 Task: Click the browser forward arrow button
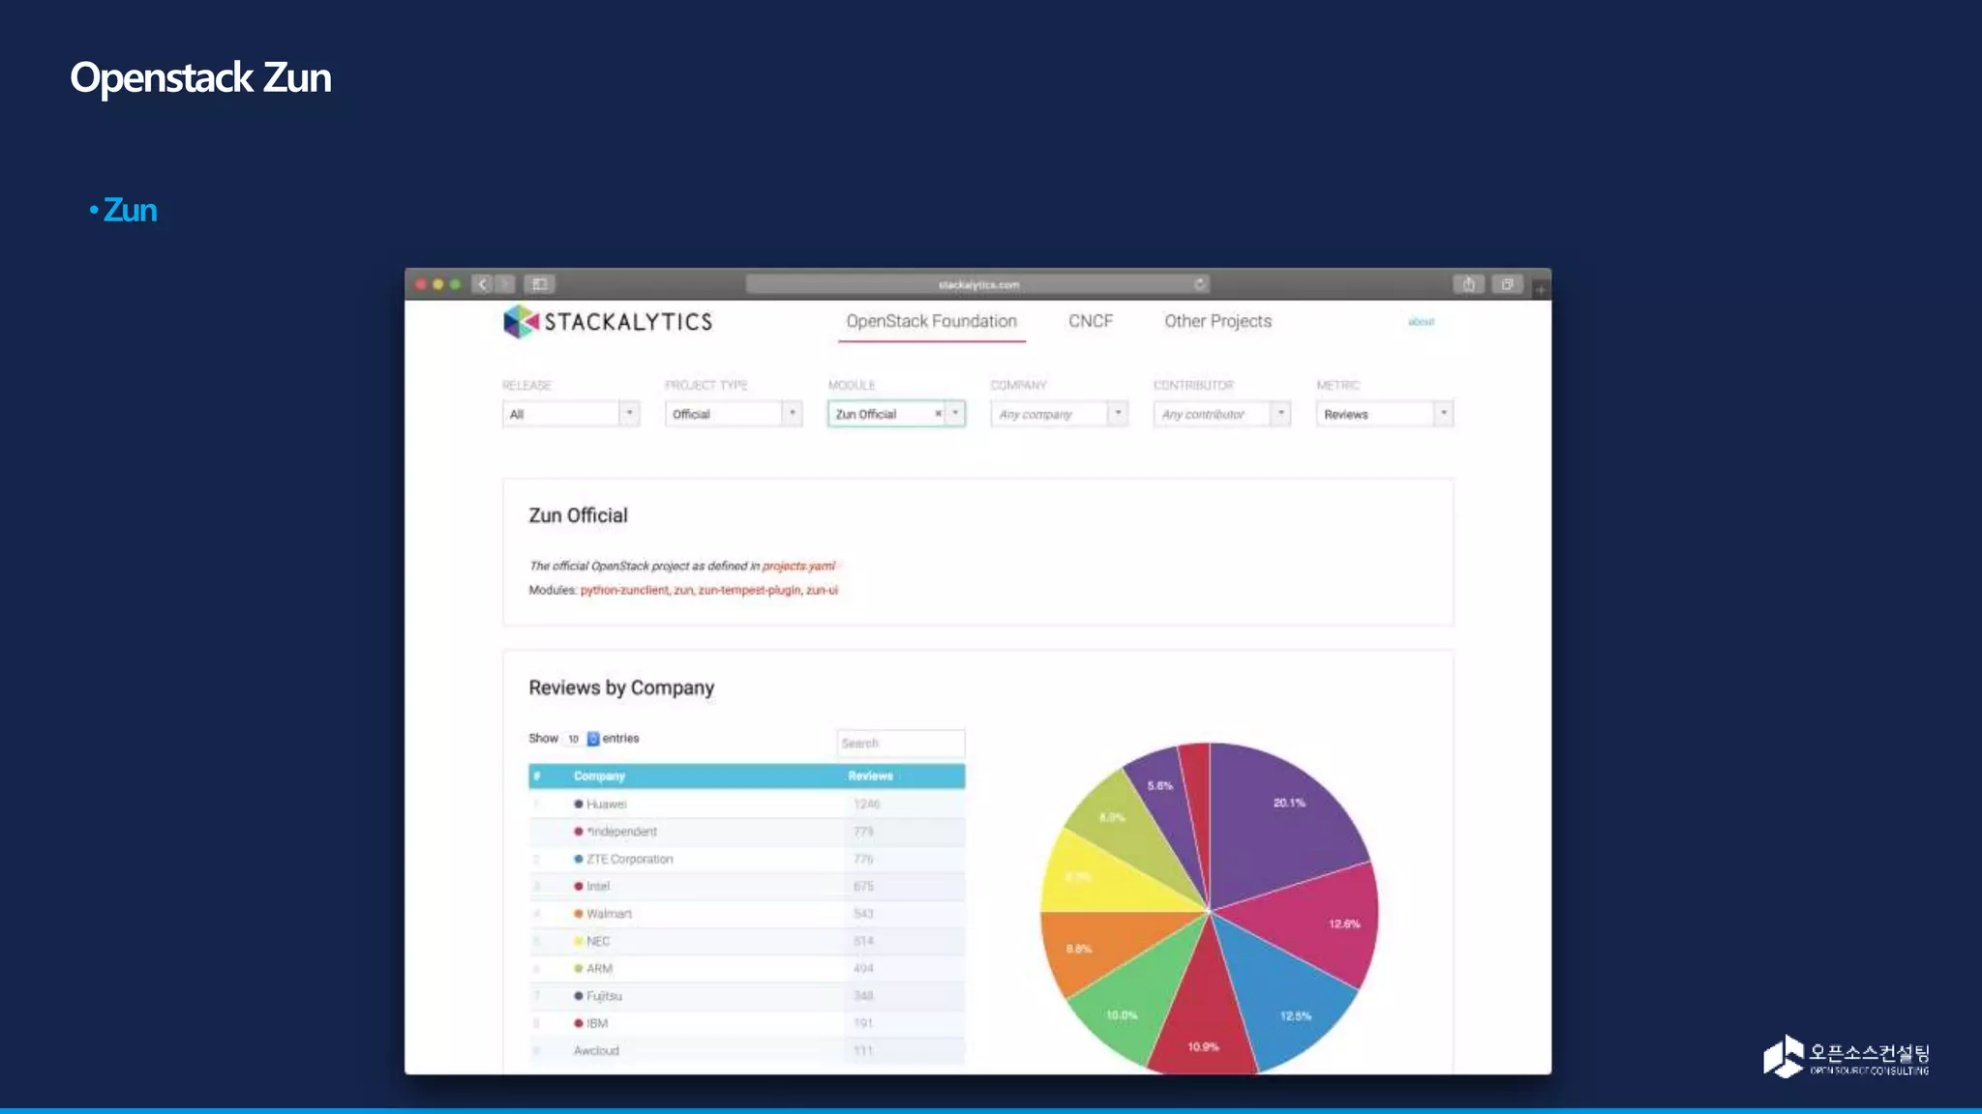(505, 284)
